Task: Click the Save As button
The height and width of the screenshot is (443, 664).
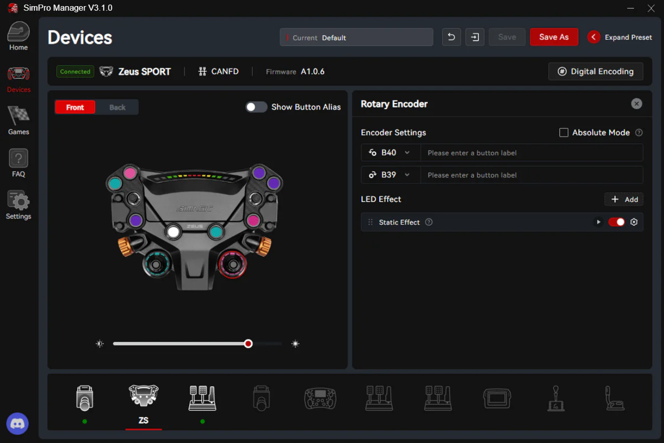Action: pos(554,37)
